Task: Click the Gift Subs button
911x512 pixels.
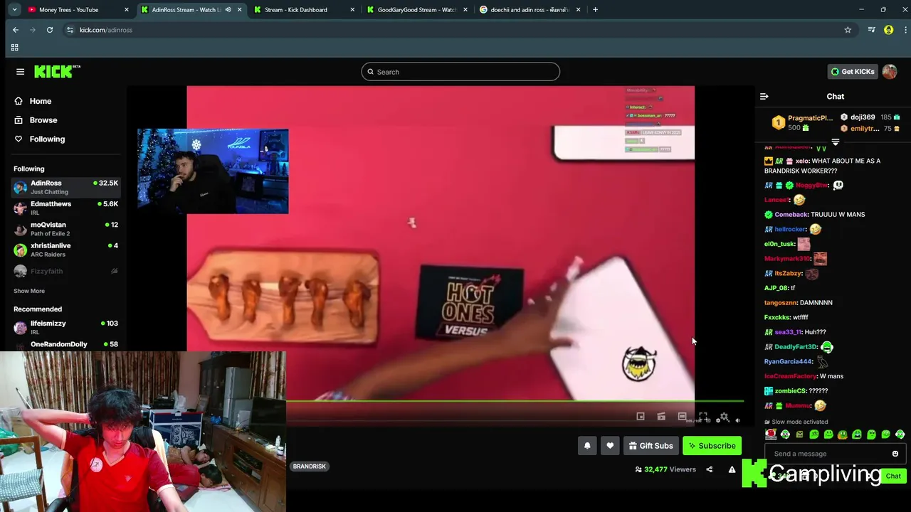Action: coord(651,446)
